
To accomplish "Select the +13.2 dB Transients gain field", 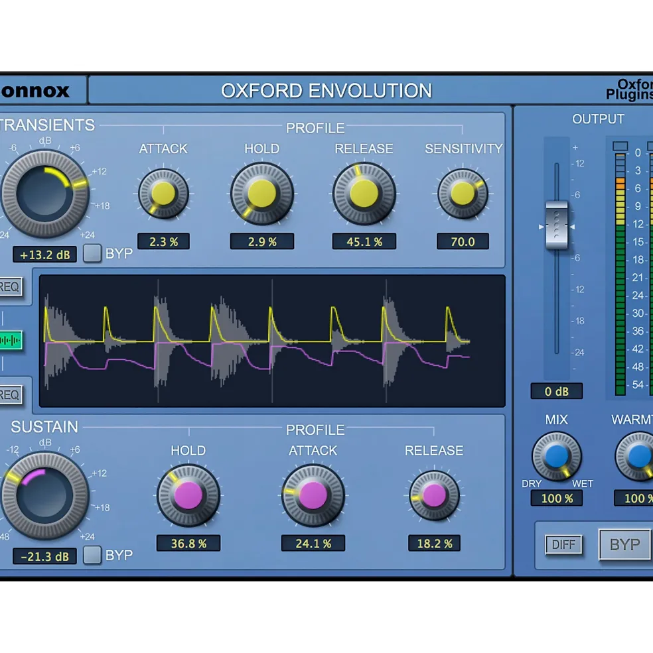I will (x=44, y=255).
